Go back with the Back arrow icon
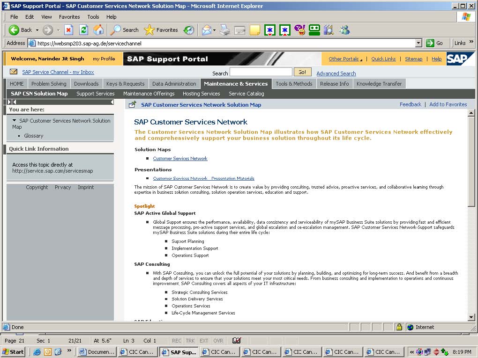The image size is (478, 358). pos(14,30)
